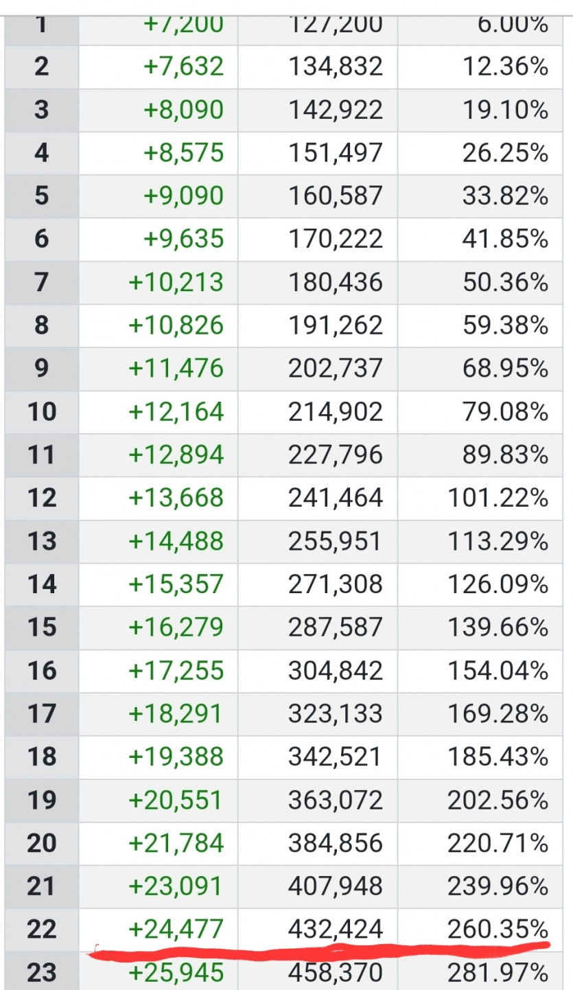Image resolution: width=573 pixels, height=990 pixels.
Task: Select the row 13 header cell
Action: pyautogui.click(x=42, y=541)
